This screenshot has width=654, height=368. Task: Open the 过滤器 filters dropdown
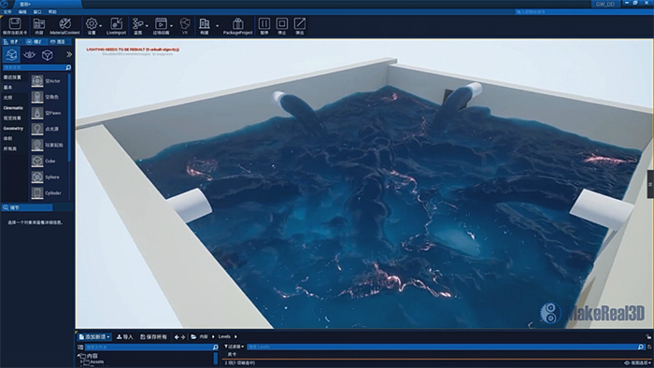point(234,347)
